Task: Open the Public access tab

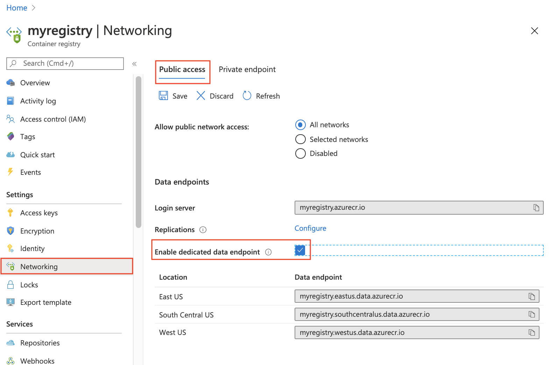Action: [x=182, y=70]
